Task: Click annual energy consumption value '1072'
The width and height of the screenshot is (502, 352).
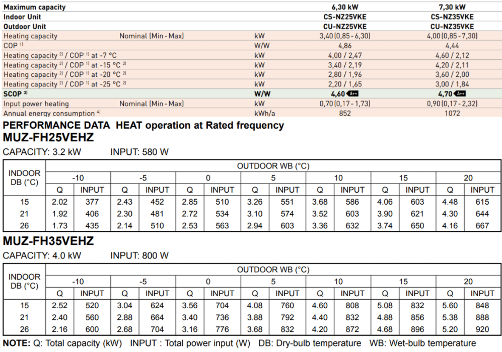Action: [x=452, y=113]
